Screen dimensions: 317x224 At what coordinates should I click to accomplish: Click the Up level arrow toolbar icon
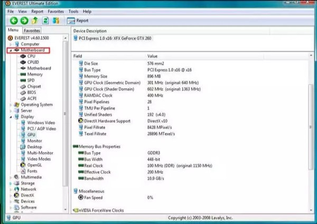point(35,21)
